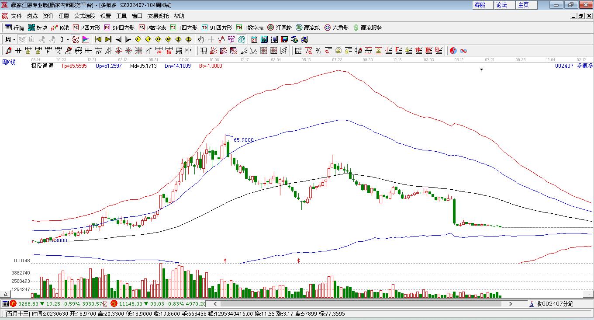
Task: Open the 江恩轮 Gann wheel
Action: coord(280,28)
